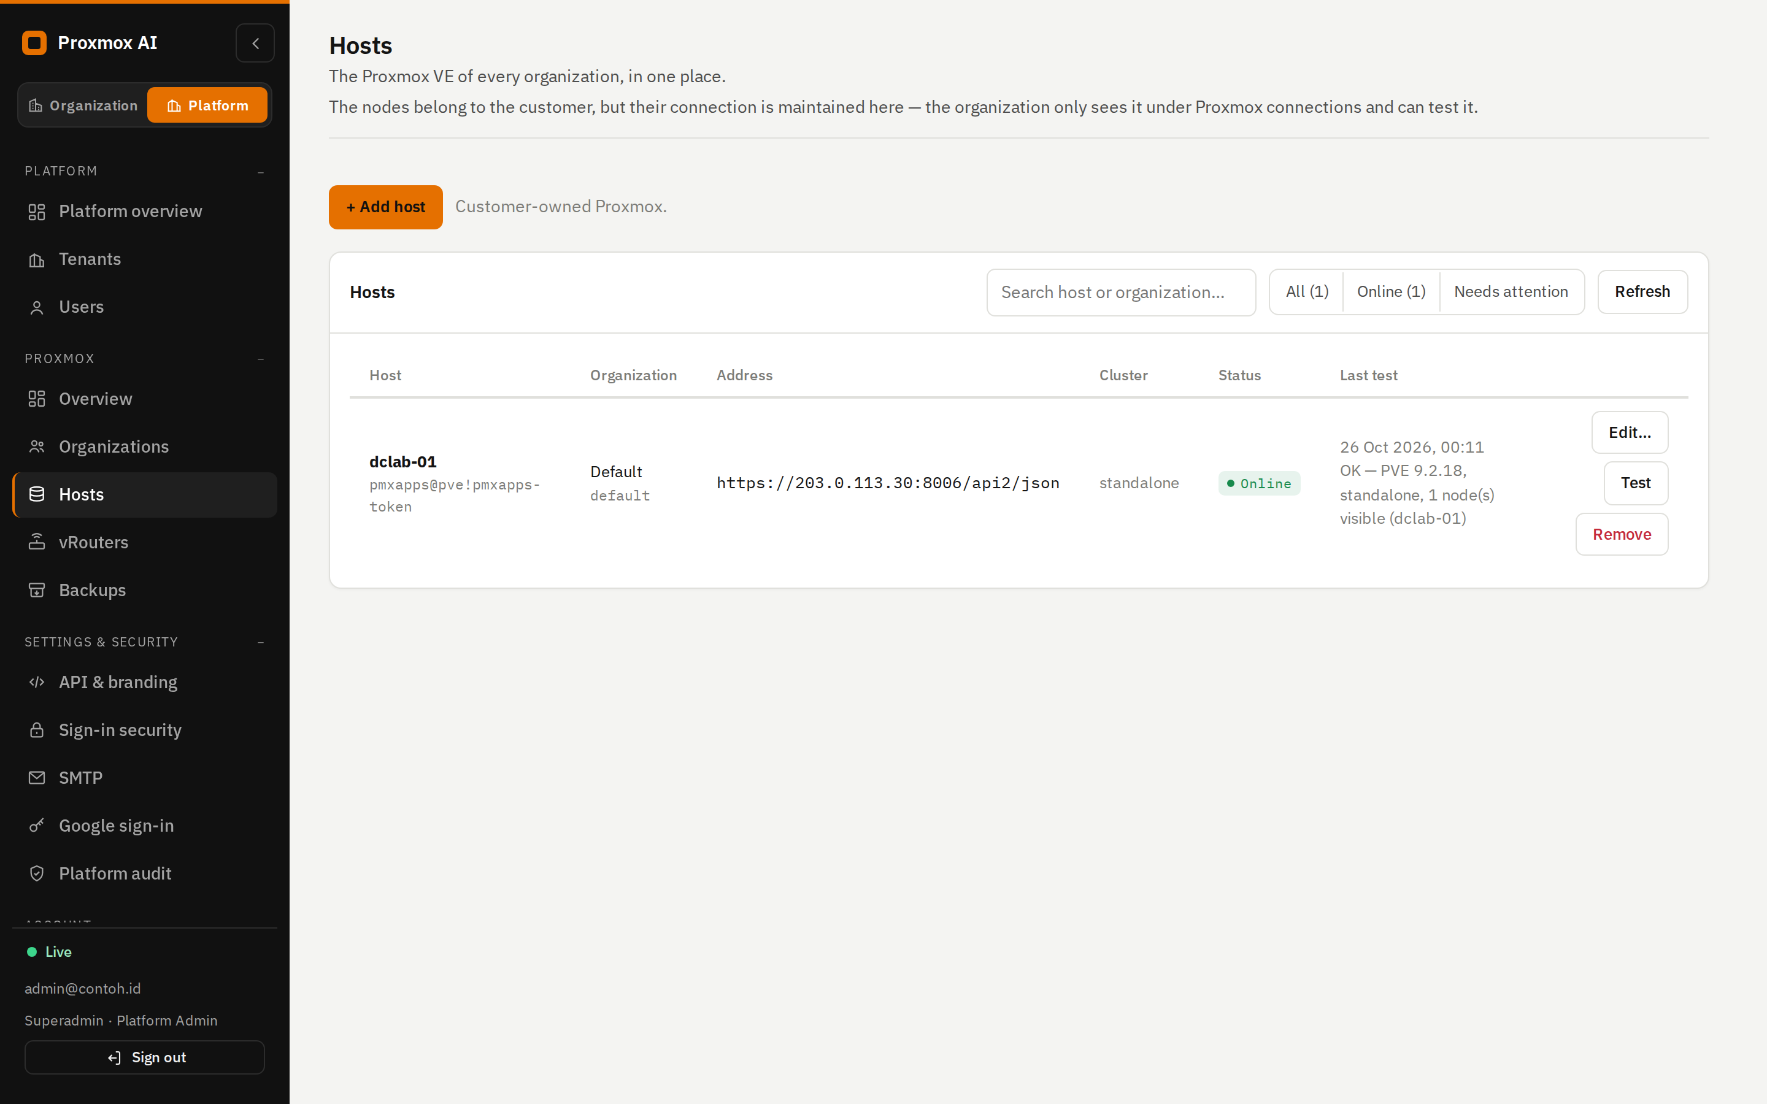Switch to Platform mode

tap(207, 105)
